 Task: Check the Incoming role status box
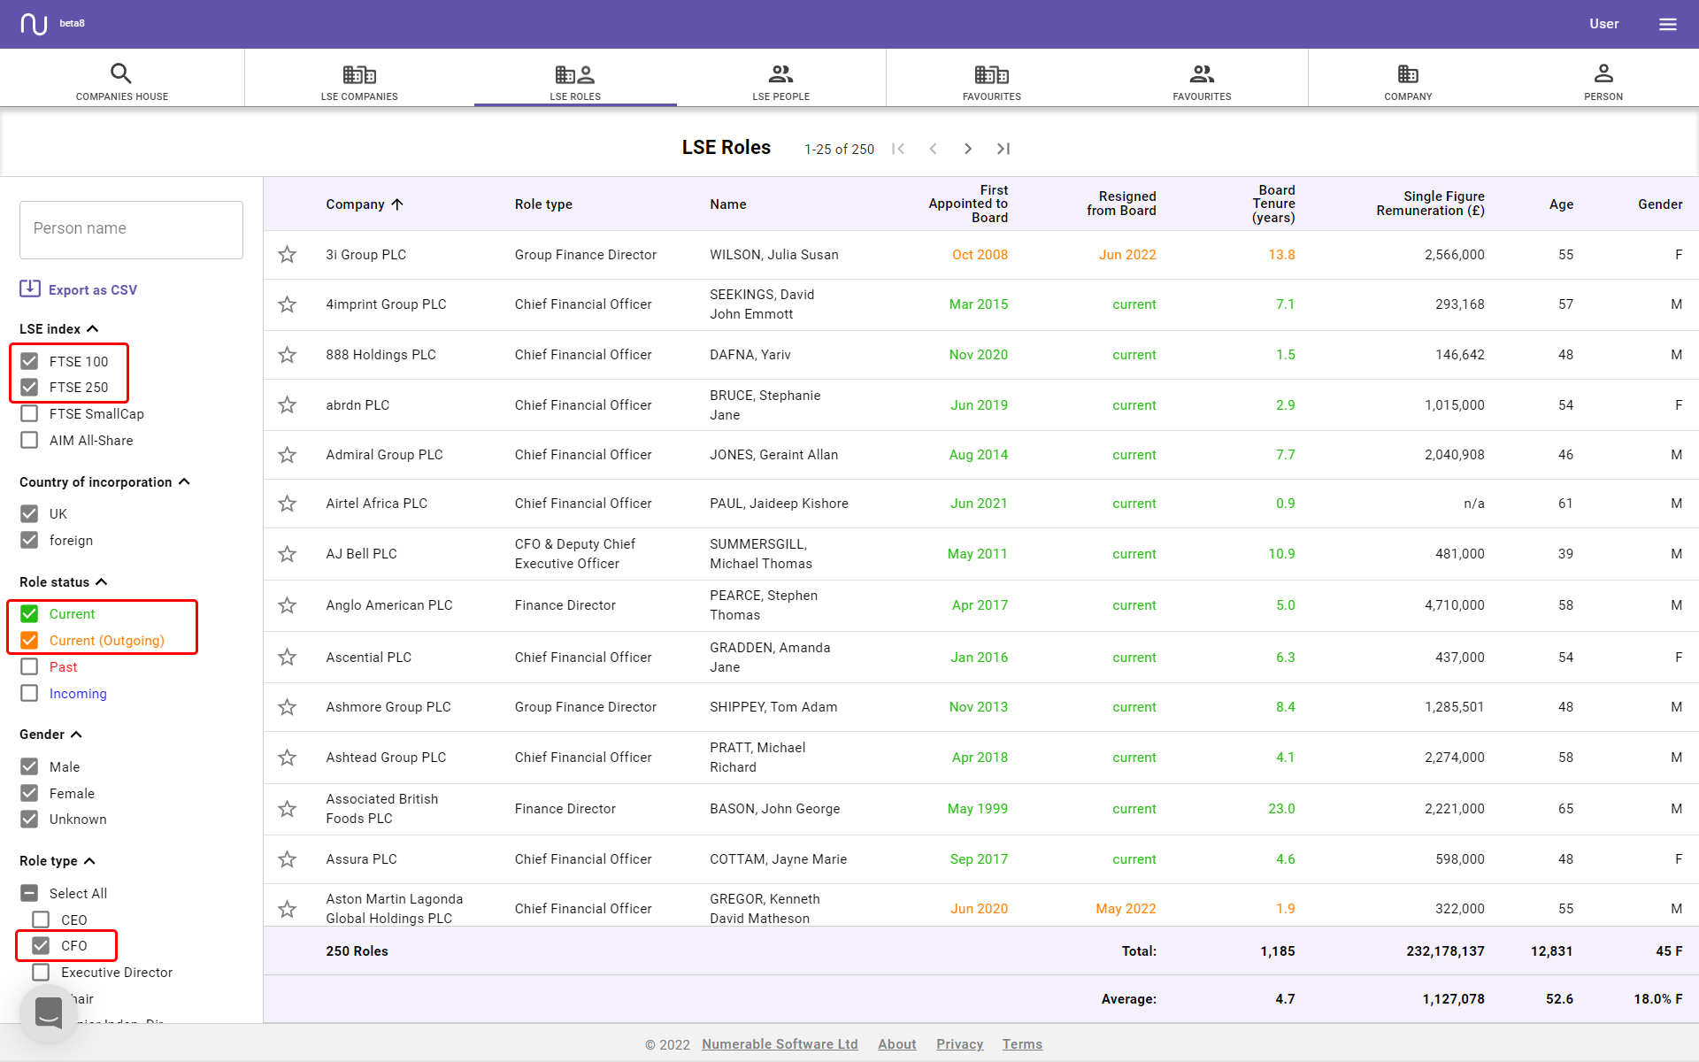(29, 693)
